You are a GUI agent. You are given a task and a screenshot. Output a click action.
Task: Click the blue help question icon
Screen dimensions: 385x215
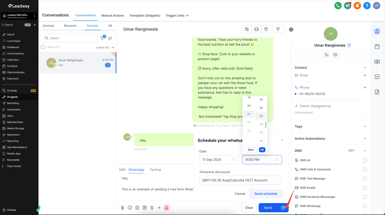pos(367,5)
